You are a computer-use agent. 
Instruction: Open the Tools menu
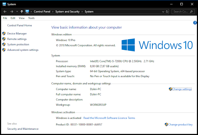(31, 18)
